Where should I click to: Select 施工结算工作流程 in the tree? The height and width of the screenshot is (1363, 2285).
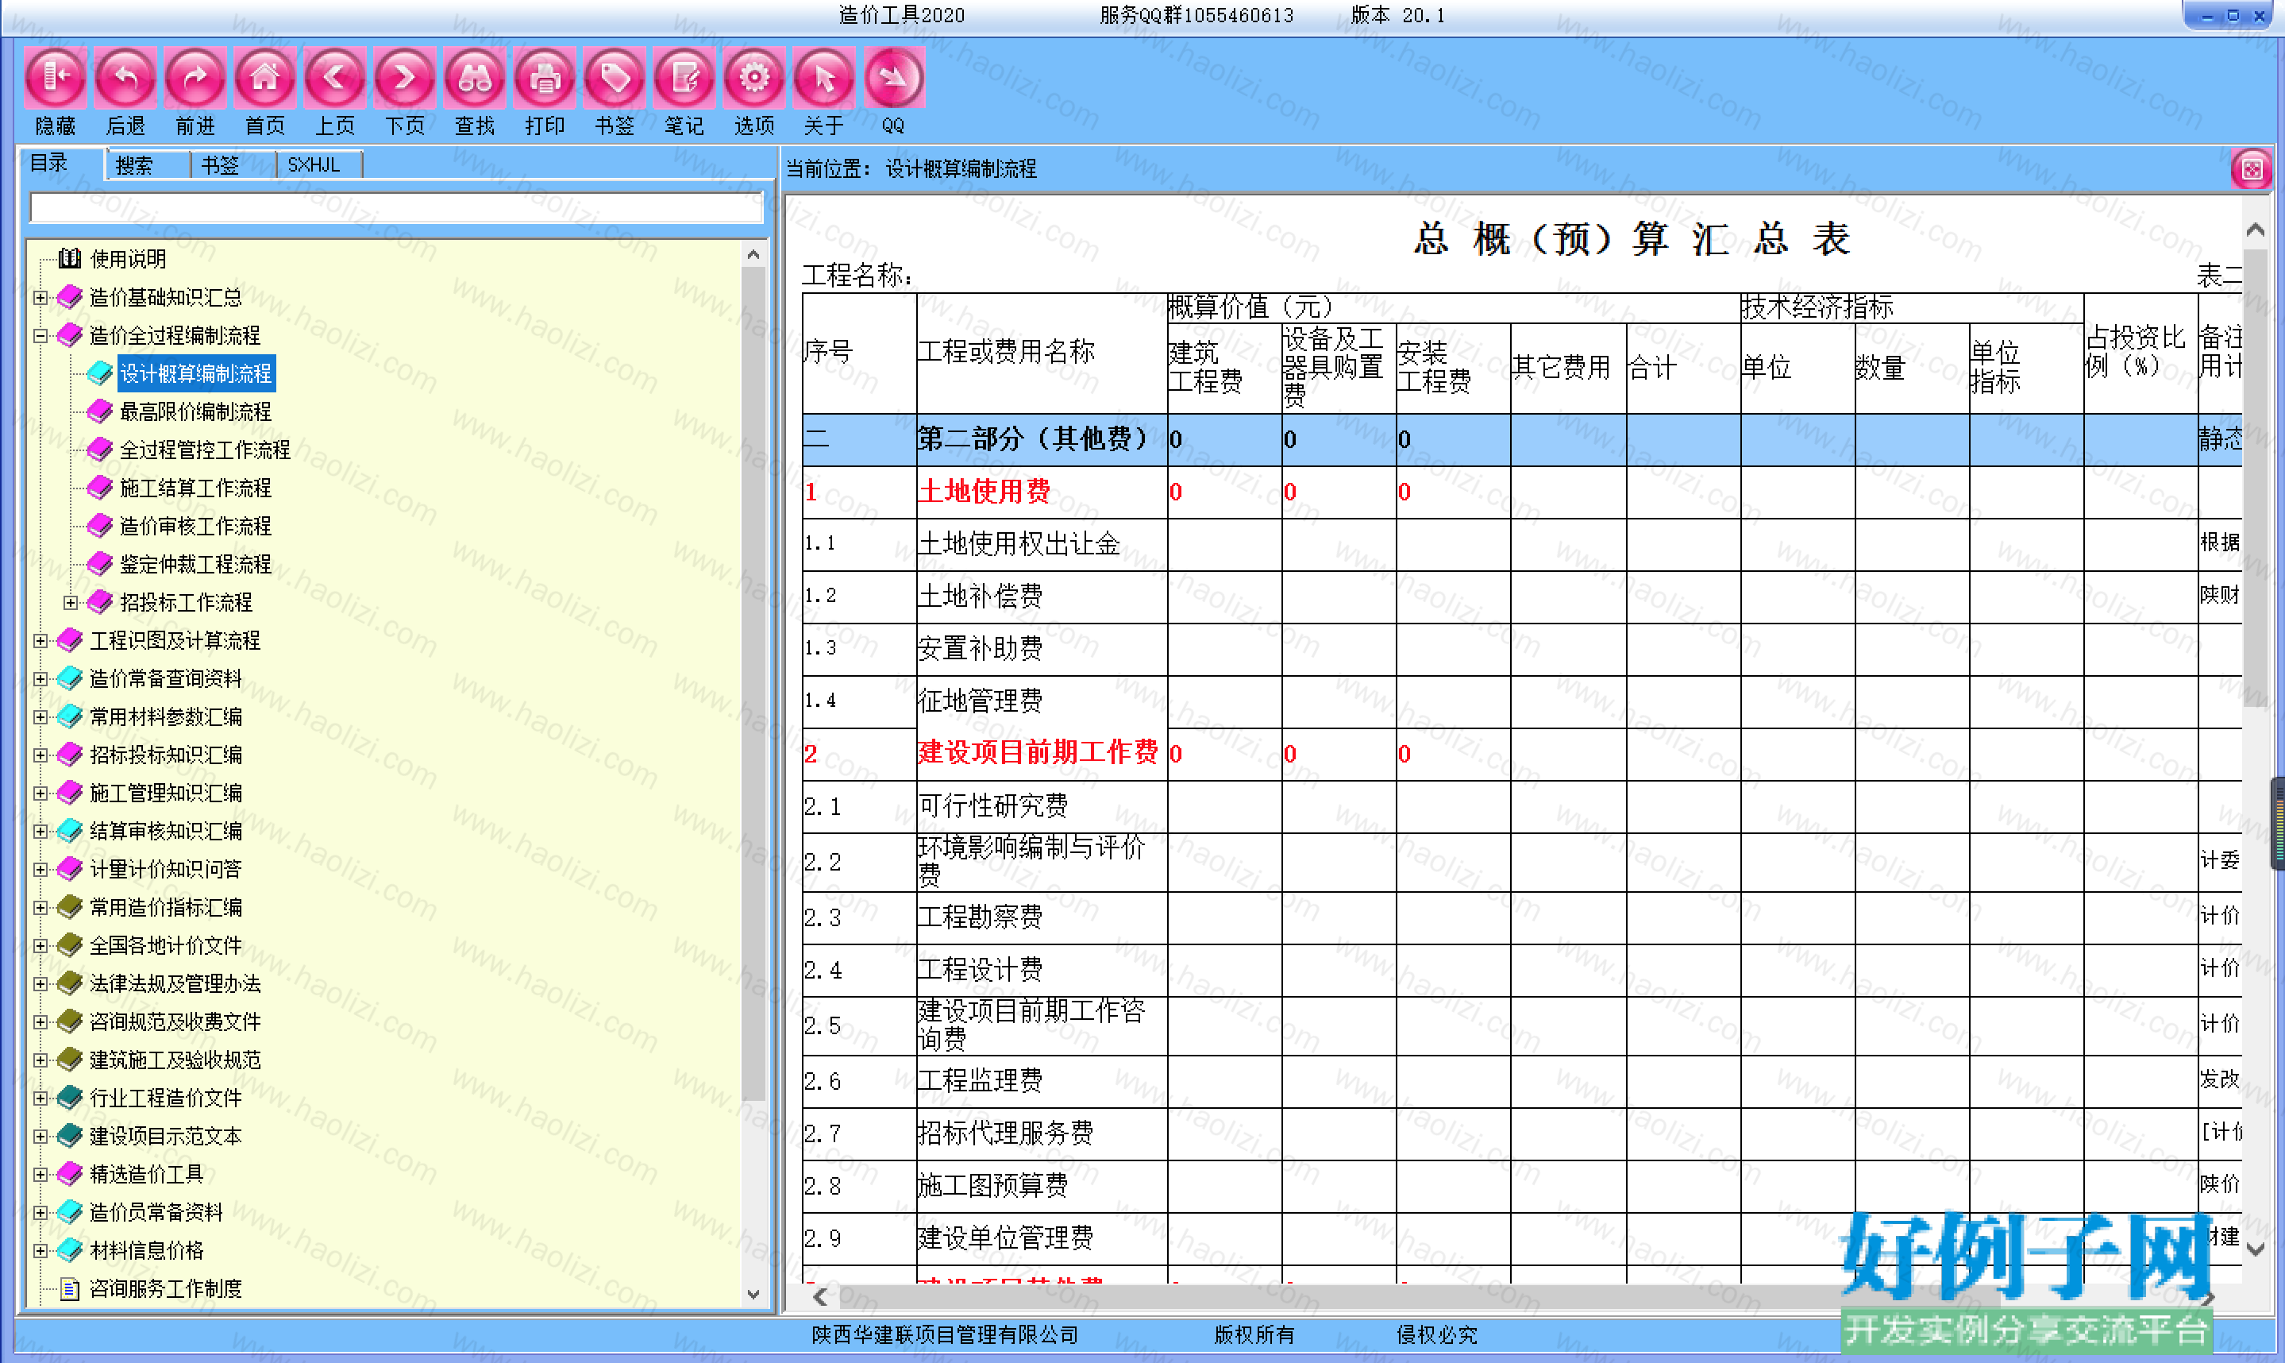pos(195,488)
